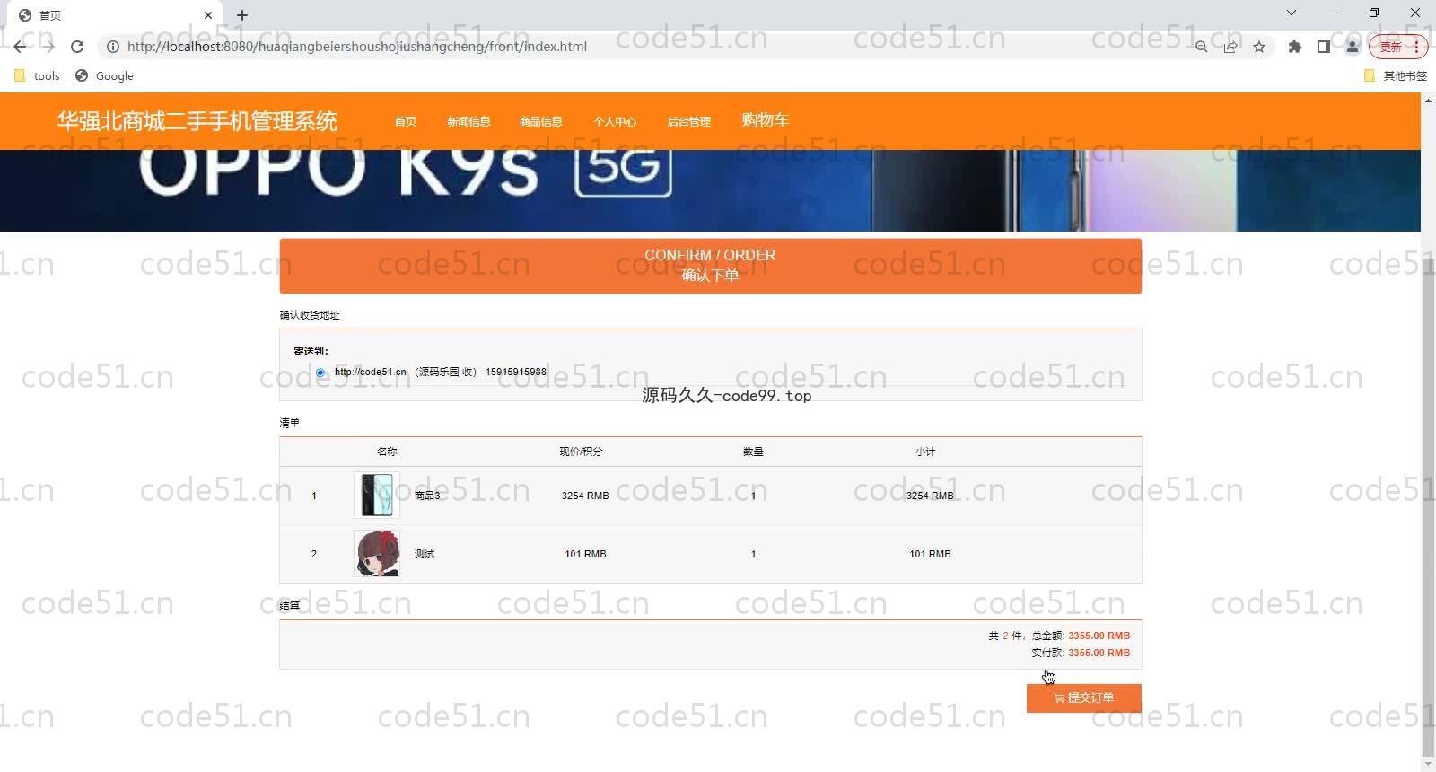This screenshot has height=772, width=1436.
Task: Click the site info icon beside the URL
Action: tap(113, 47)
